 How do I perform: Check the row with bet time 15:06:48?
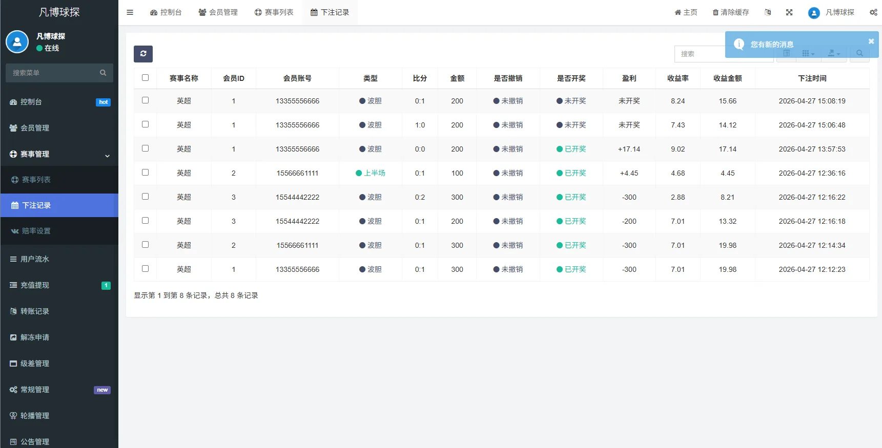tap(145, 124)
